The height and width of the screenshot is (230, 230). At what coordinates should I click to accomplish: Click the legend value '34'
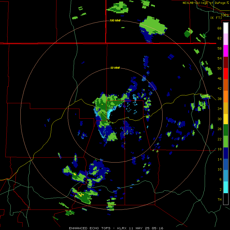click(220, 109)
